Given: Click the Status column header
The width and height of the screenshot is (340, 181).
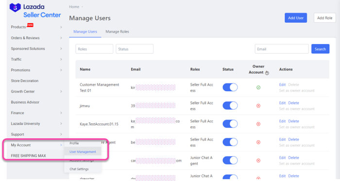Looking at the screenshot, I should click(x=228, y=69).
